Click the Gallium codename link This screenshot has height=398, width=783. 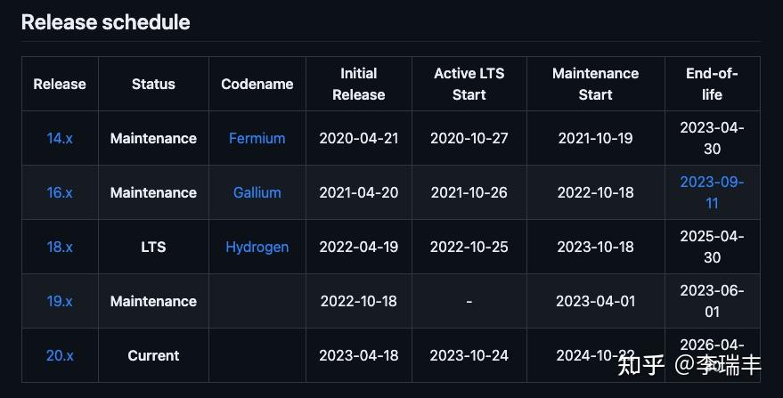[257, 192]
